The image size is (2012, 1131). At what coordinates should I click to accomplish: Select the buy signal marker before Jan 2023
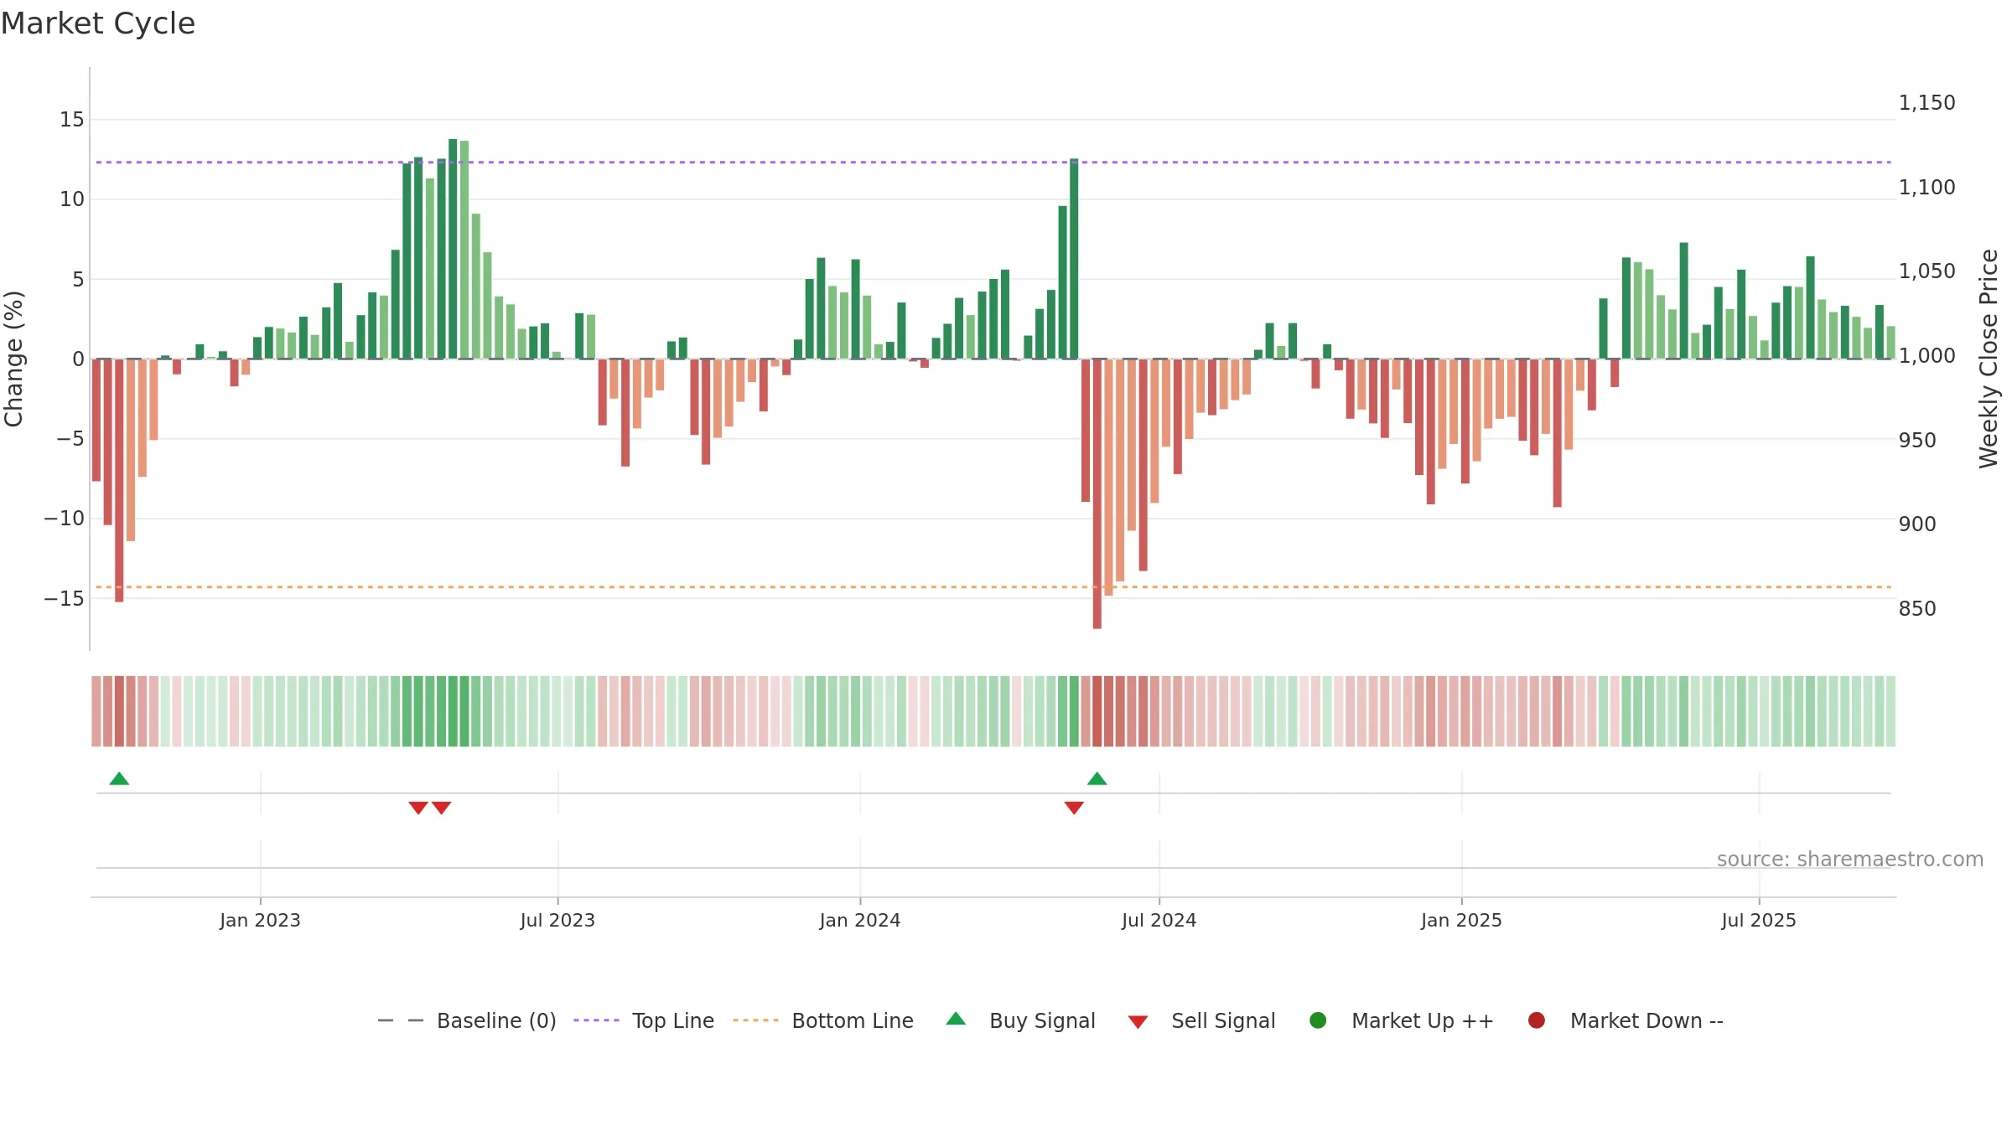119,778
